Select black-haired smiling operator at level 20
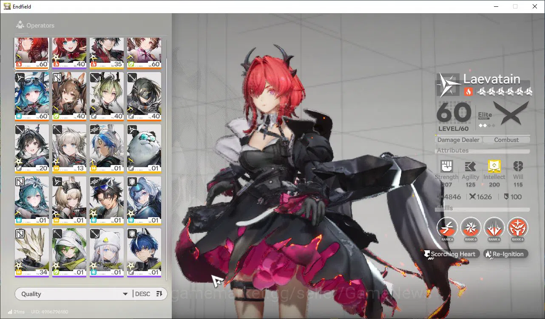 pyautogui.click(x=32, y=148)
